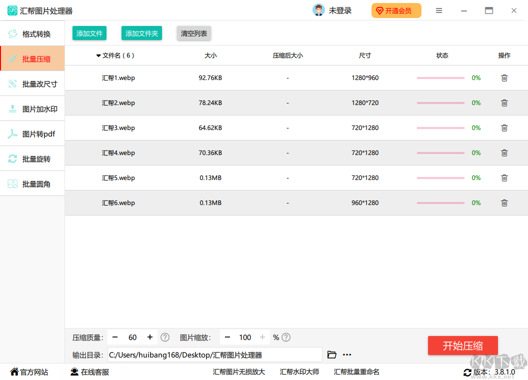The height and width of the screenshot is (380, 528).
Task: Decrease compression quality with minus button
Action: point(115,337)
